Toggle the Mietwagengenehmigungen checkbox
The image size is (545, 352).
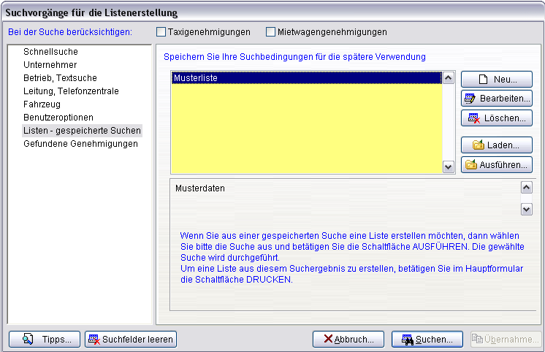tap(271, 32)
